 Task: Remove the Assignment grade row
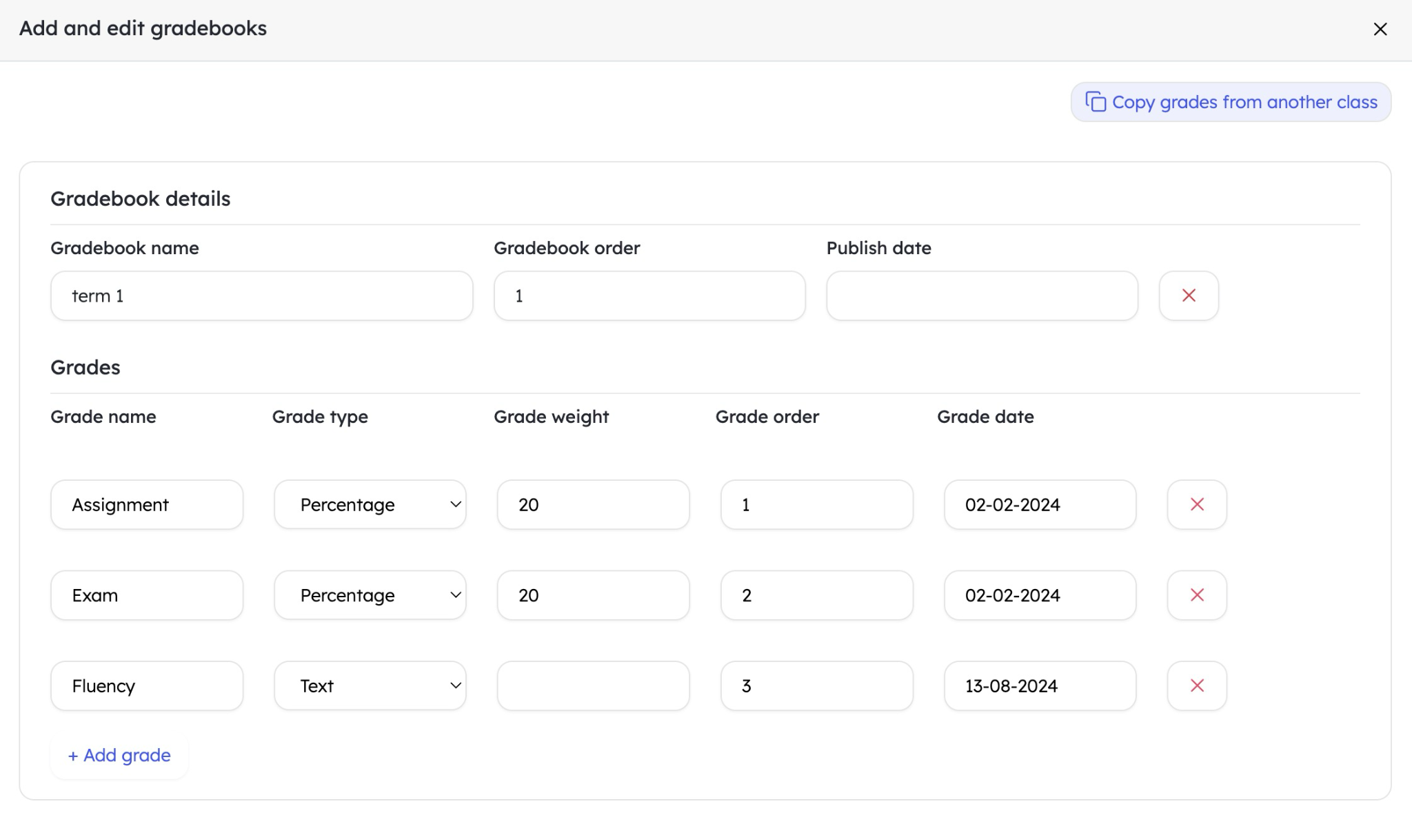click(x=1197, y=504)
